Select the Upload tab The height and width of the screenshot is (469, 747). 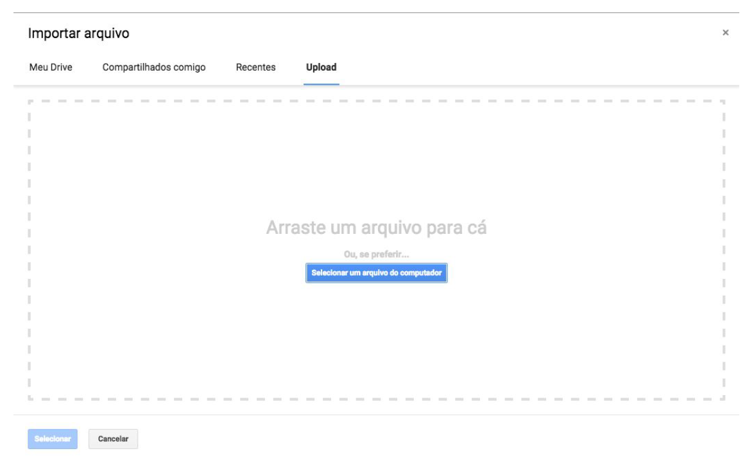(322, 67)
